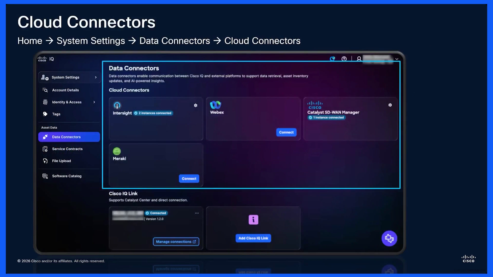493x277 pixels.
Task: Click the 'Version 1.2.0' text
Action: point(155,219)
